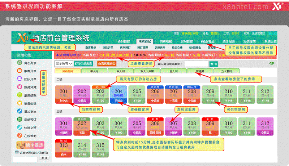The height and width of the screenshot is (166, 289).
Task: Open the 房间管理 top menu
Action: click(x=186, y=41)
